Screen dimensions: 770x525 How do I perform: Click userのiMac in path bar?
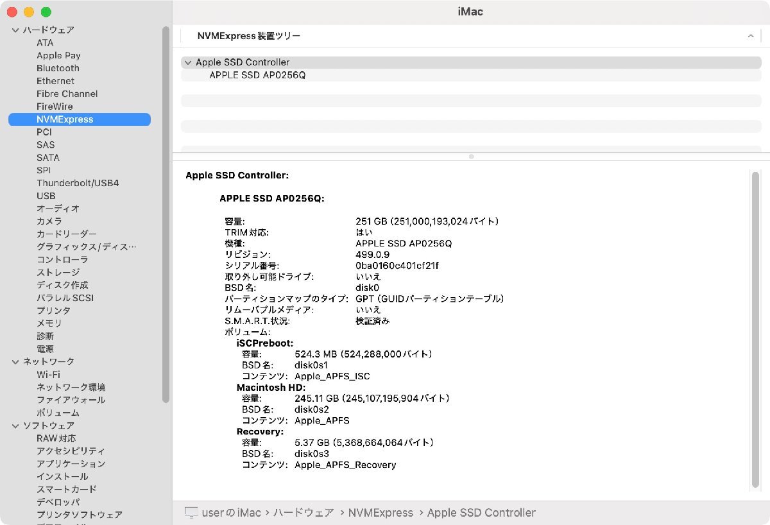coord(232,513)
